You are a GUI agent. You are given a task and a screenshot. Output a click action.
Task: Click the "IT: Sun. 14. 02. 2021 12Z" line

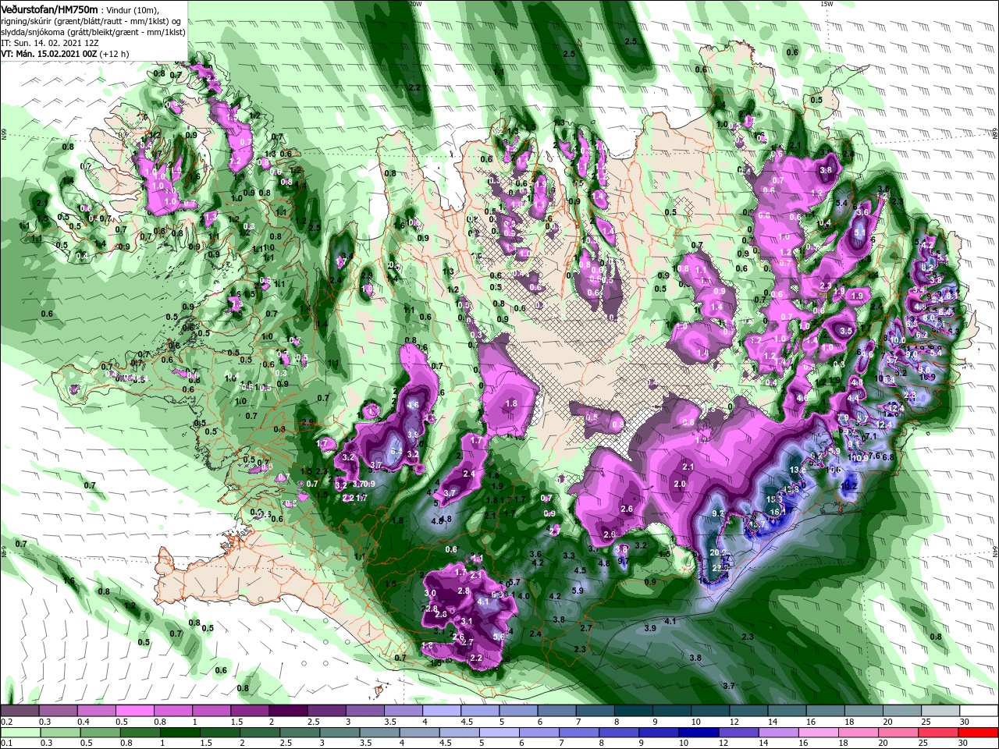coord(48,43)
